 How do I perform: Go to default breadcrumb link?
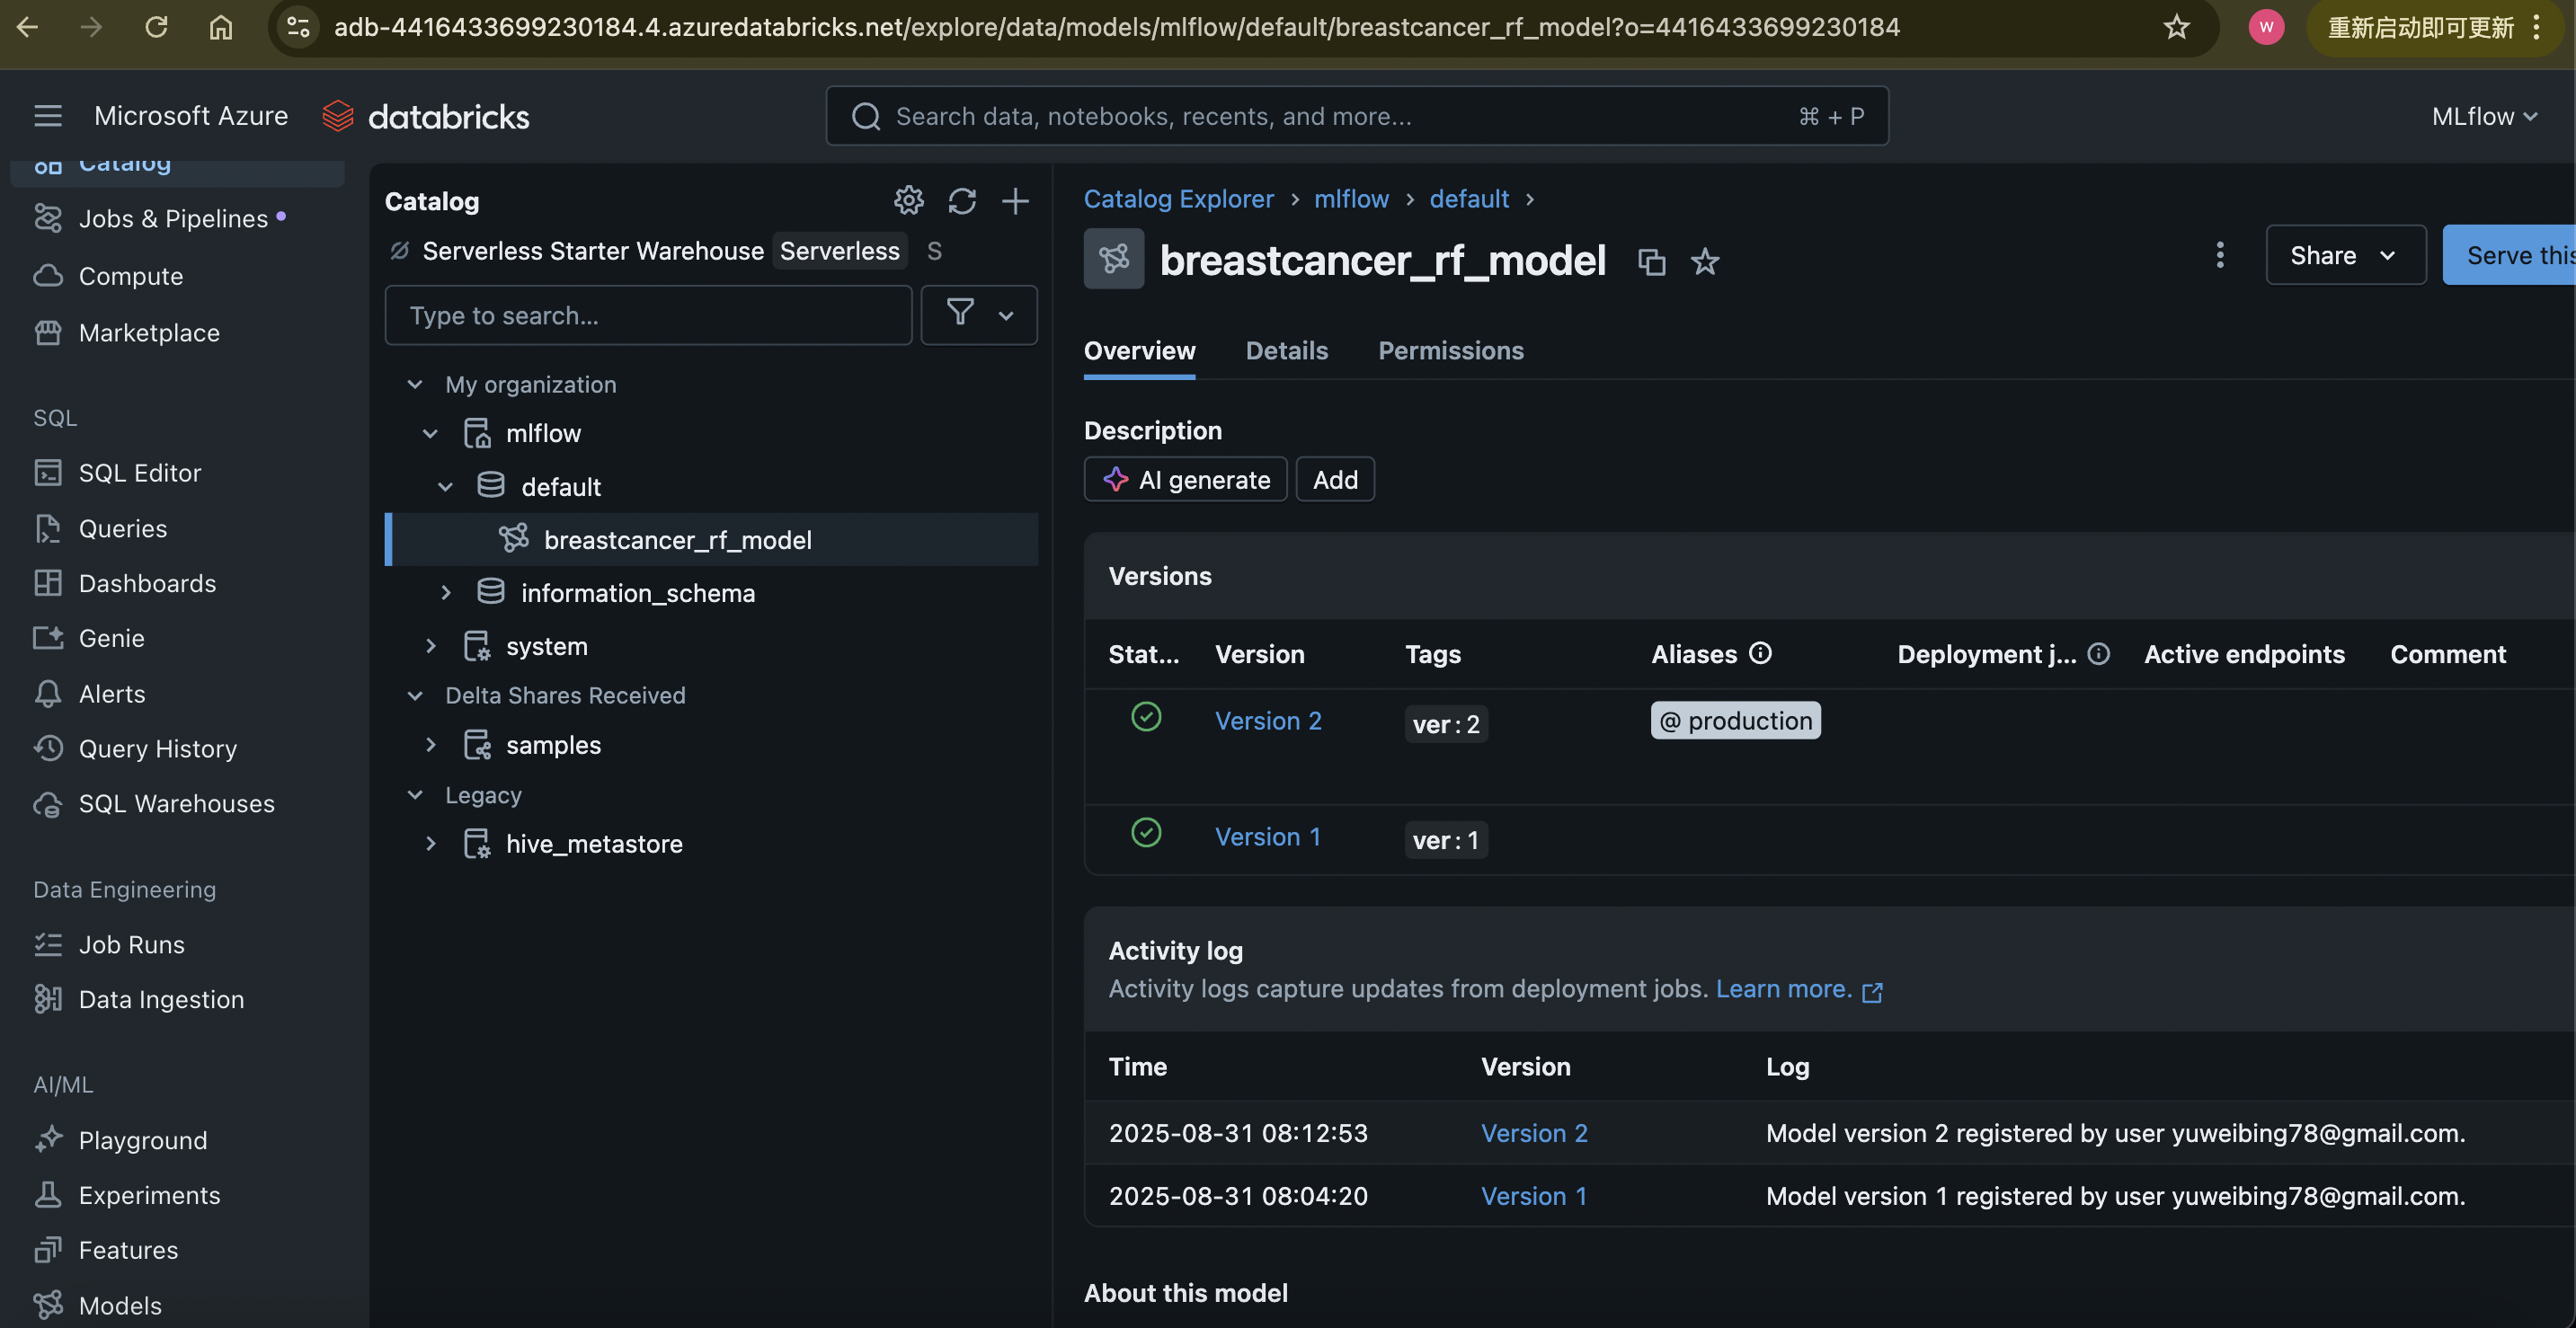coord(1469,199)
